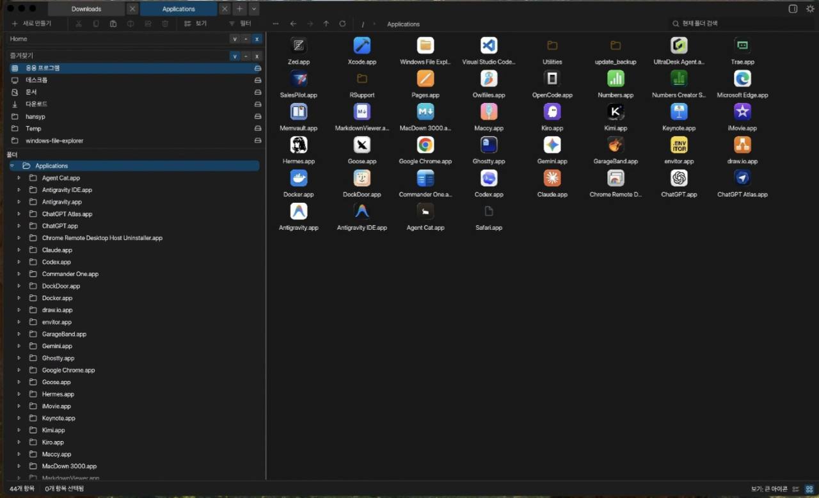Switch to the Downloads tab
Viewport: 819px width, 498px height.
click(x=86, y=9)
